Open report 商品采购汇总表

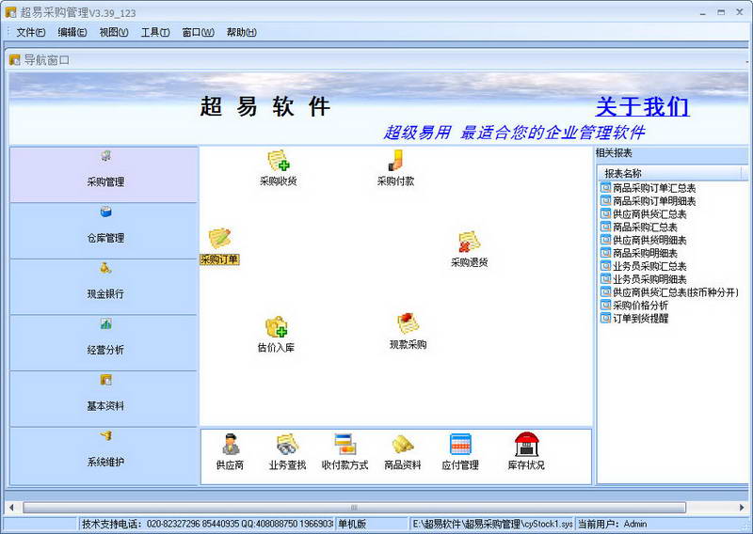click(639, 227)
